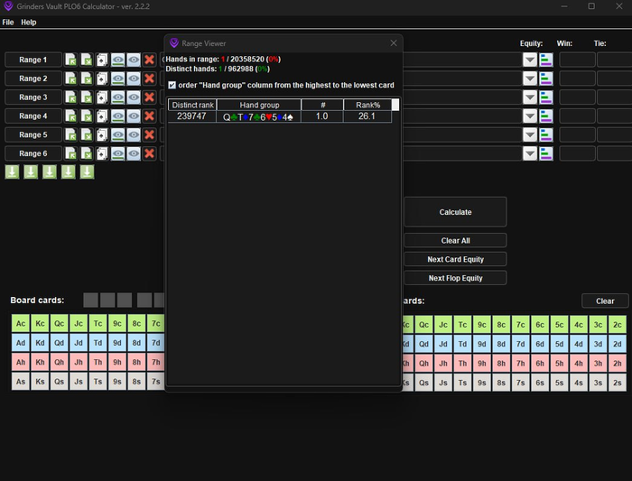
Task: Open card picker for Range 2
Action: (102, 79)
